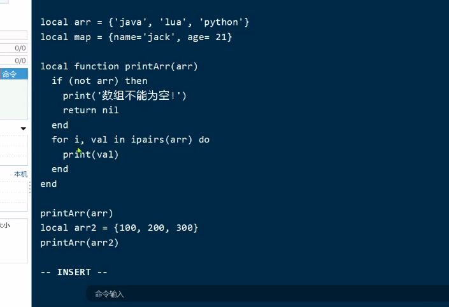The image size is (449, 307).
Task: Click the 'for i, val in ipairs(arr) do' line
Action: coord(130,139)
